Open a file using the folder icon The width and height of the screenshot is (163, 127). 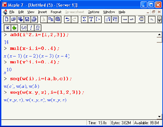[13, 19]
